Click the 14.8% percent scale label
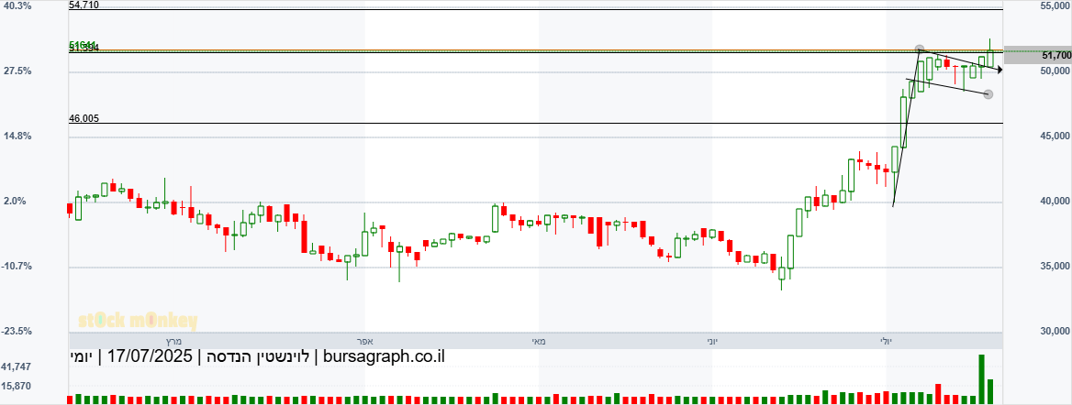The width and height of the screenshot is (1072, 405). click(17, 136)
